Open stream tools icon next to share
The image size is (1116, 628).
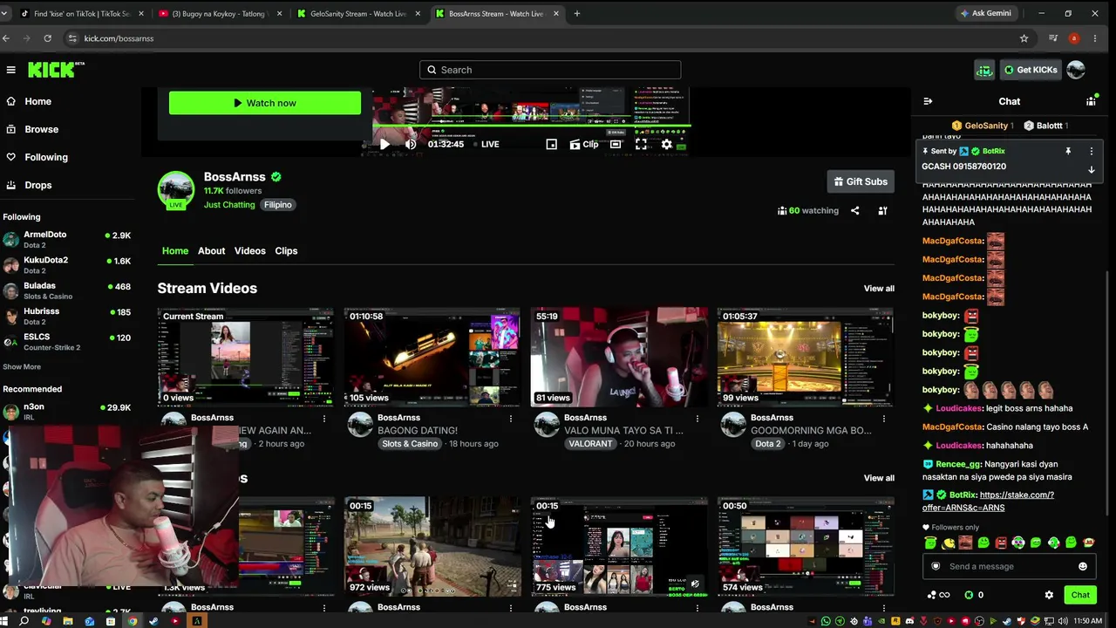pyautogui.click(x=882, y=210)
